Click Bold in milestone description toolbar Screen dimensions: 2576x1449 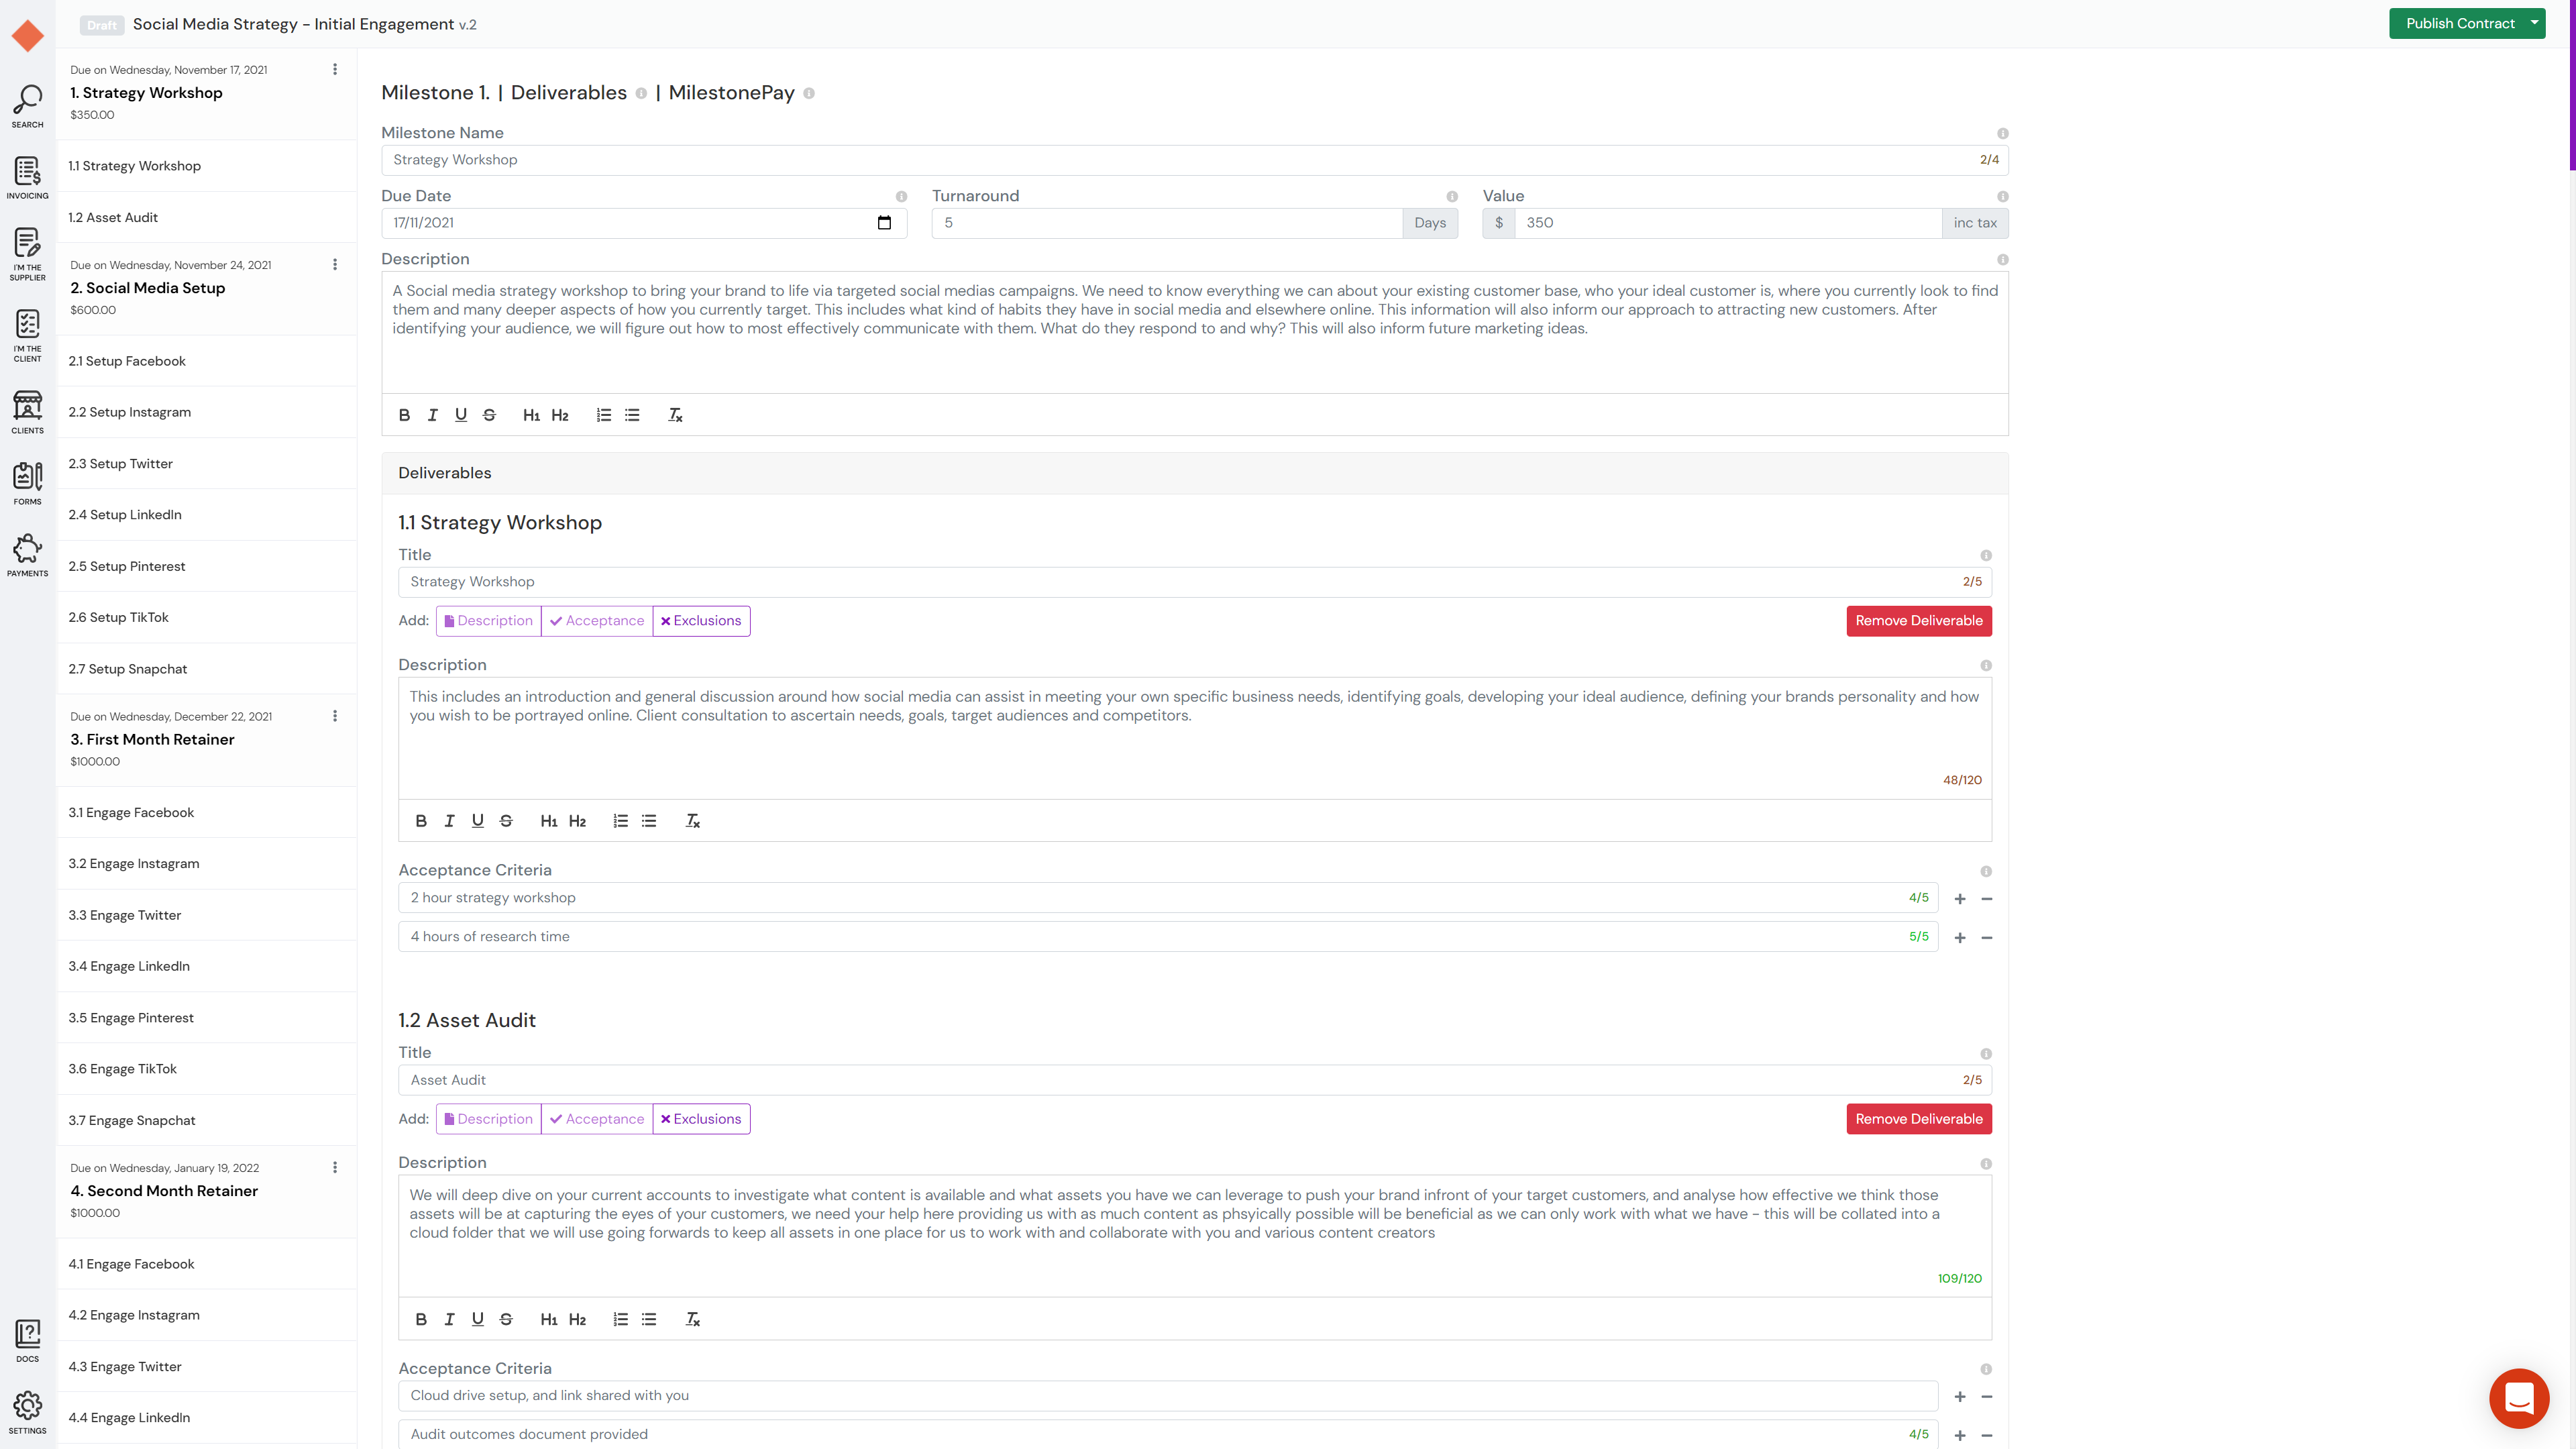pos(404,415)
